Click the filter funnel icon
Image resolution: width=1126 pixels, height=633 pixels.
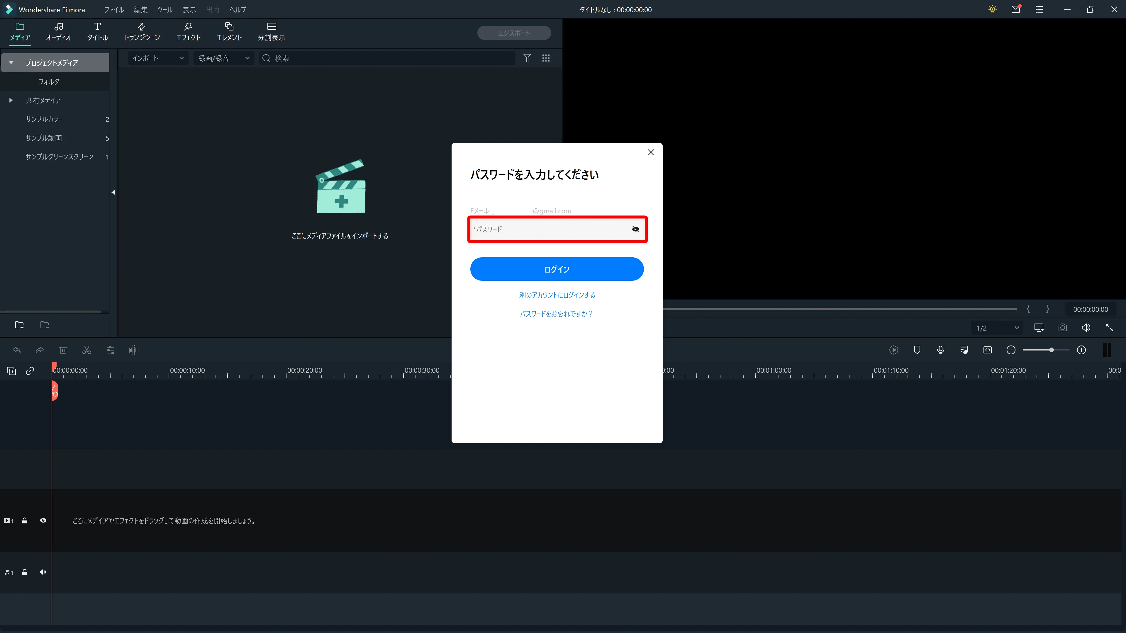click(x=527, y=58)
